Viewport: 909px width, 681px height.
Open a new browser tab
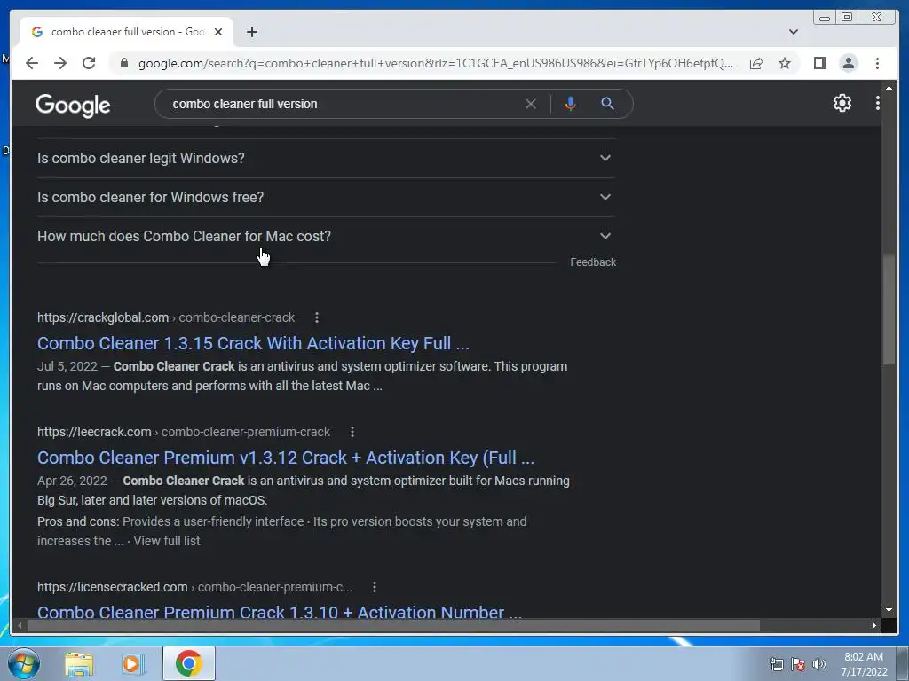point(251,32)
